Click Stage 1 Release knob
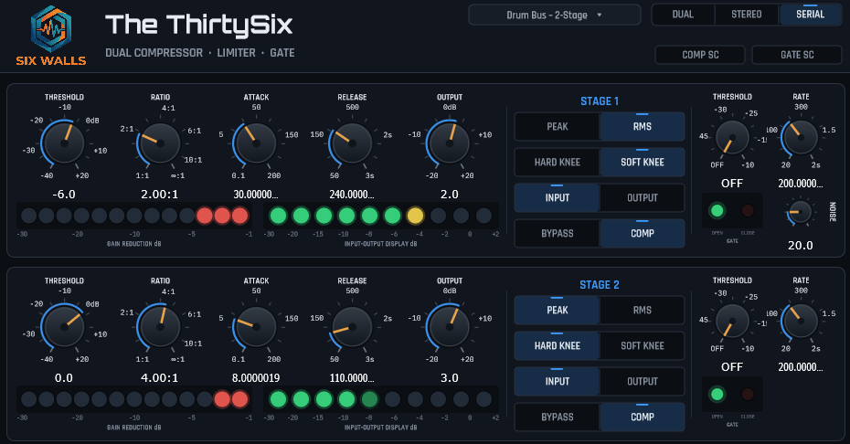The image size is (850, 444). point(352,143)
